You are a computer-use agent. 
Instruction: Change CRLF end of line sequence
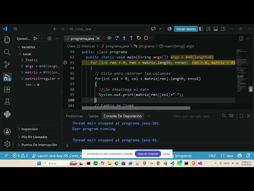point(212,156)
